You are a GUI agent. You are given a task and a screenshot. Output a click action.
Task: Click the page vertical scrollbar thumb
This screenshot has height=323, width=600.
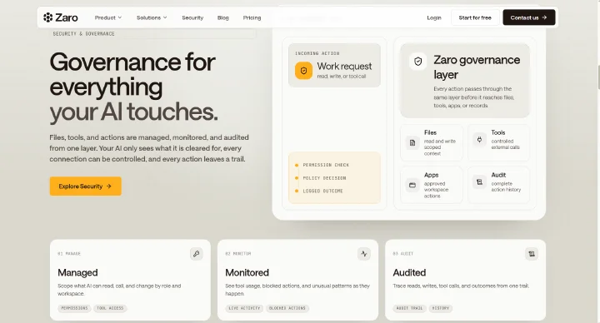click(x=598, y=77)
